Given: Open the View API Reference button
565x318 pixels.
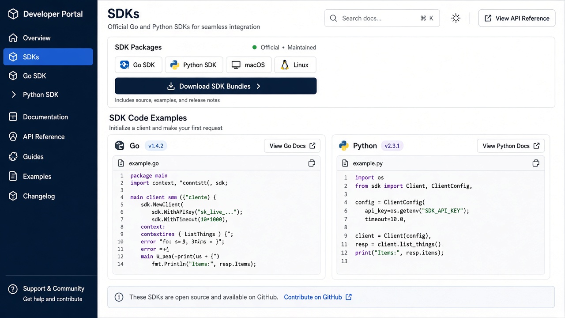Looking at the screenshot, I should 517,19.
